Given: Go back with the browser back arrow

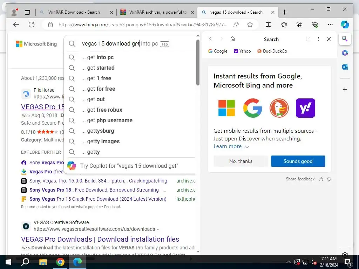Looking at the screenshot, I should 16,25.
